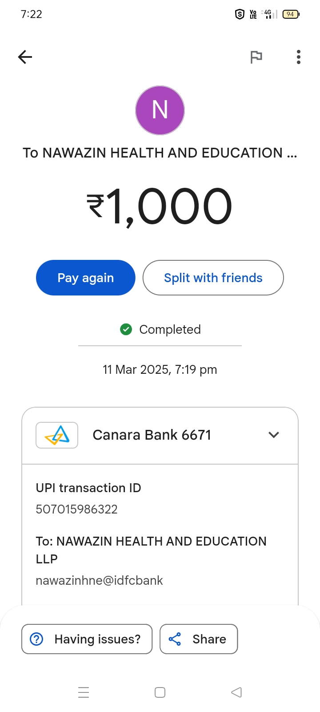Tap the green Completed checkmark icon

pyautogui.click(x=126, y=329)
